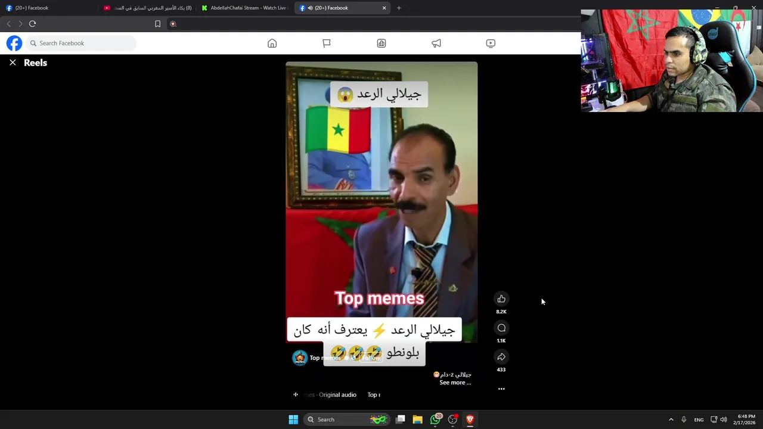Switch to first (20+) Facebook tab
The height and width of the screenshot is (429, 763).
click(48, 8)
